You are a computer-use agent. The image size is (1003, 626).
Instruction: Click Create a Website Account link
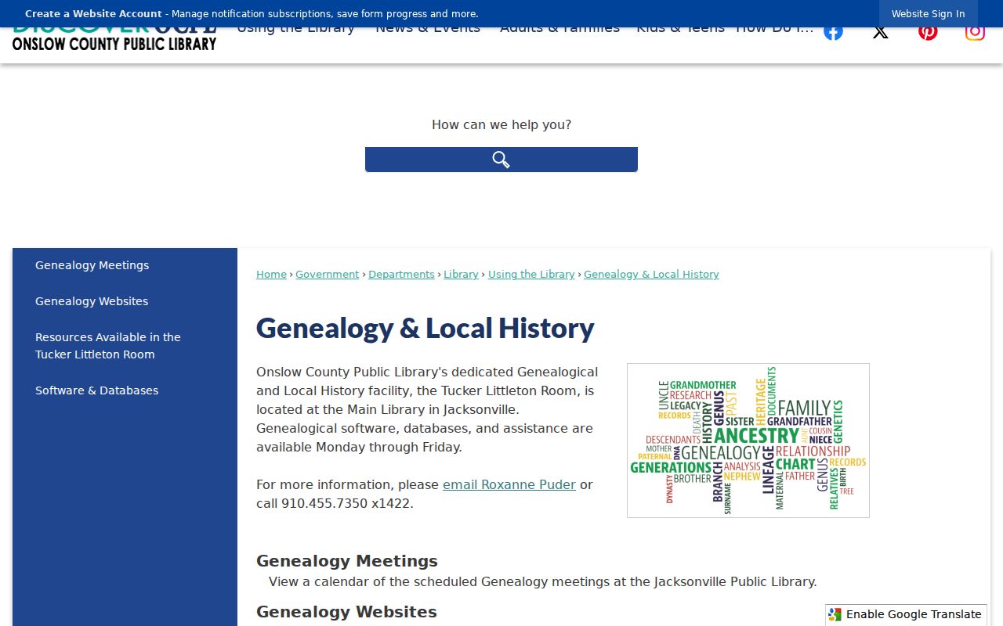pos(93,14)
